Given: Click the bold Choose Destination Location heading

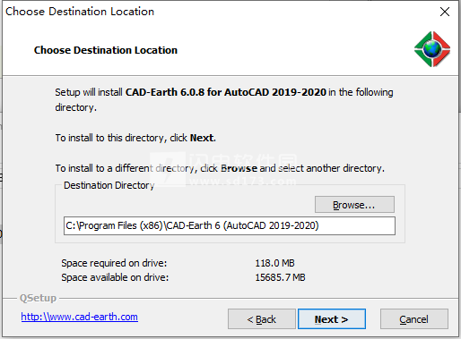Looking at the screenshot, I should [x=106, y=50].
